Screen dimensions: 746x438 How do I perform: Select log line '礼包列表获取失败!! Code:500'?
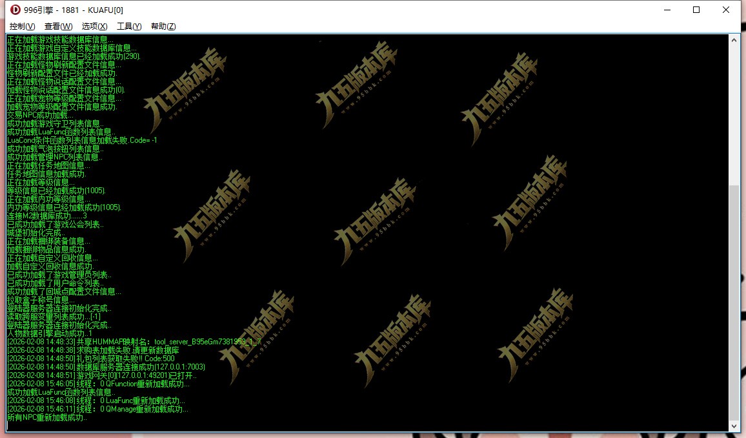[91, 359]
